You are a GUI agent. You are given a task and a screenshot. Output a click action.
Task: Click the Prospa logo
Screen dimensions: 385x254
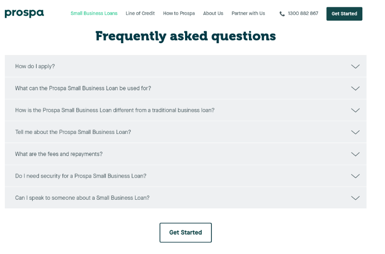(x=24, y=13)
